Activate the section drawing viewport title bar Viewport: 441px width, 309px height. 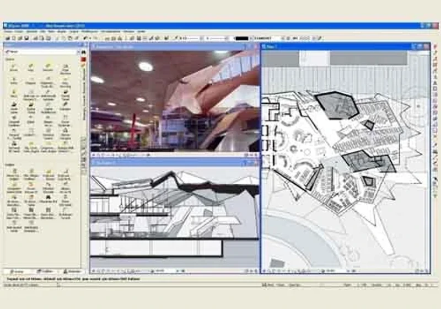pos(174,163)
